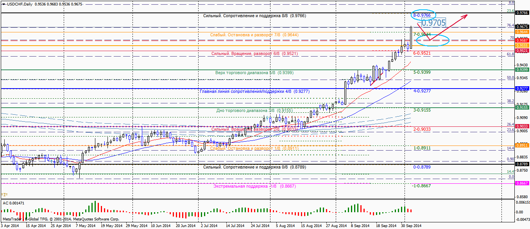Viewport: 530px width, 229px height.
Task: Click the 0.006151 oscillator scale value
Action: (523, 202)
